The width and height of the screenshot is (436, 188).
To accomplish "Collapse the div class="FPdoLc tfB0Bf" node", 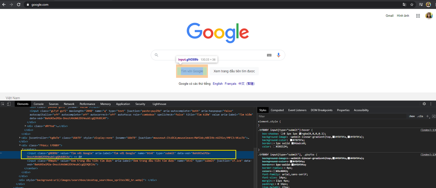I will (x=20, y=145).
